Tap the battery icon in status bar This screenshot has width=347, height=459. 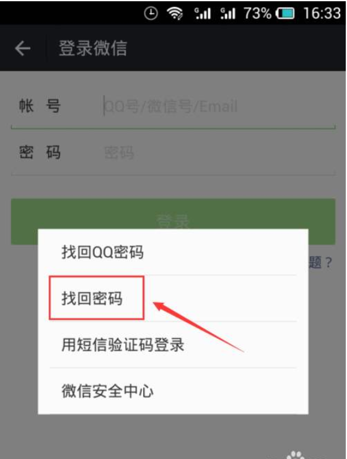pos(285,14)
